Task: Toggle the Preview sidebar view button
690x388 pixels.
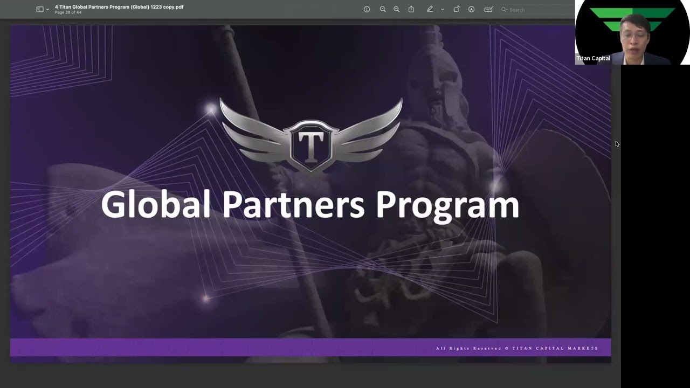Action: tap(39, 9)
